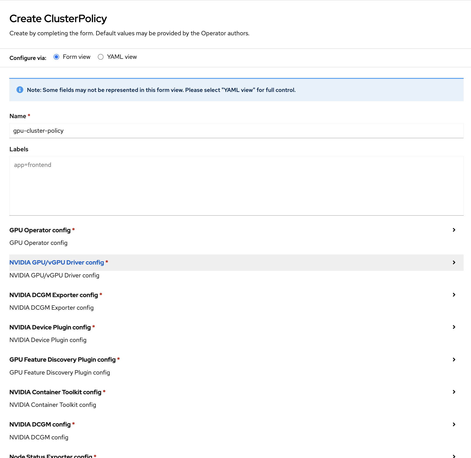This screenshot has width=471, height=458.
Task: Expand GPU Feature Discovery Plugin config heading
Action: click(62, 360)
